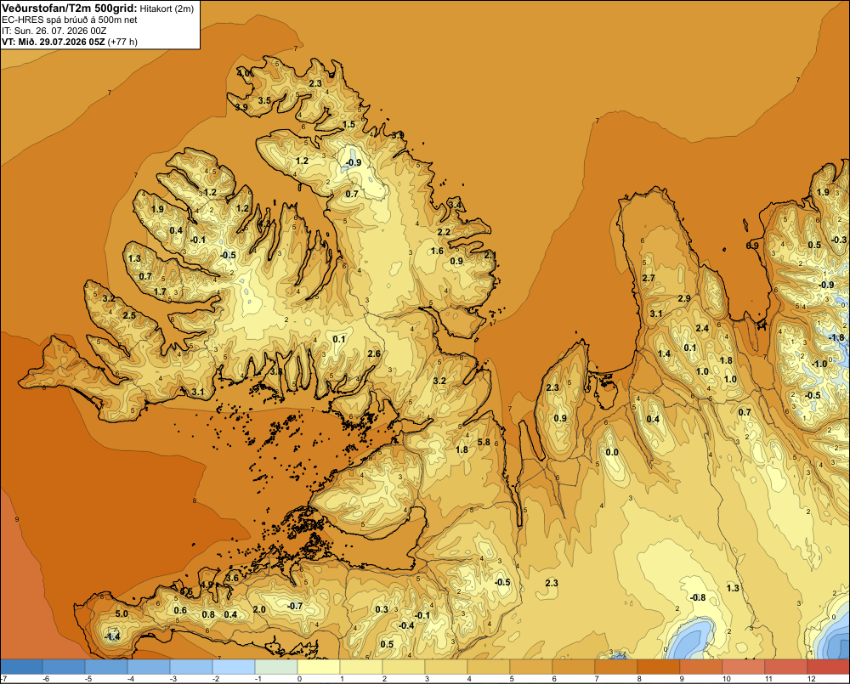Click the legend swatch between -7 and -6
Screen dimensions: 850x684
click(x=21, y=666)
